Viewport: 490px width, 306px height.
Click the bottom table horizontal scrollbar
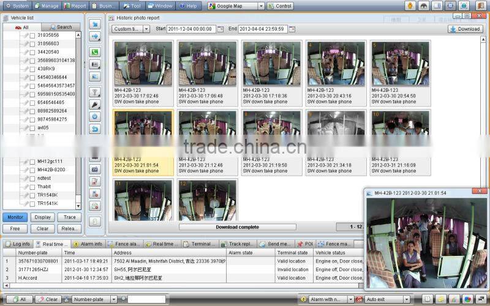tap(183, 285)
